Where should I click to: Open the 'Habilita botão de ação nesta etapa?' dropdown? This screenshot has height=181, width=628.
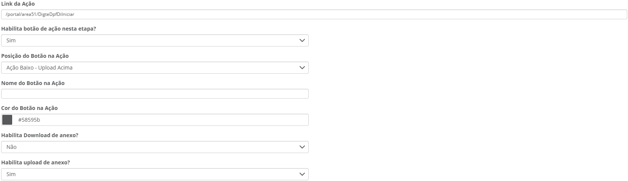pyautogui.click(x=152, y=40)
